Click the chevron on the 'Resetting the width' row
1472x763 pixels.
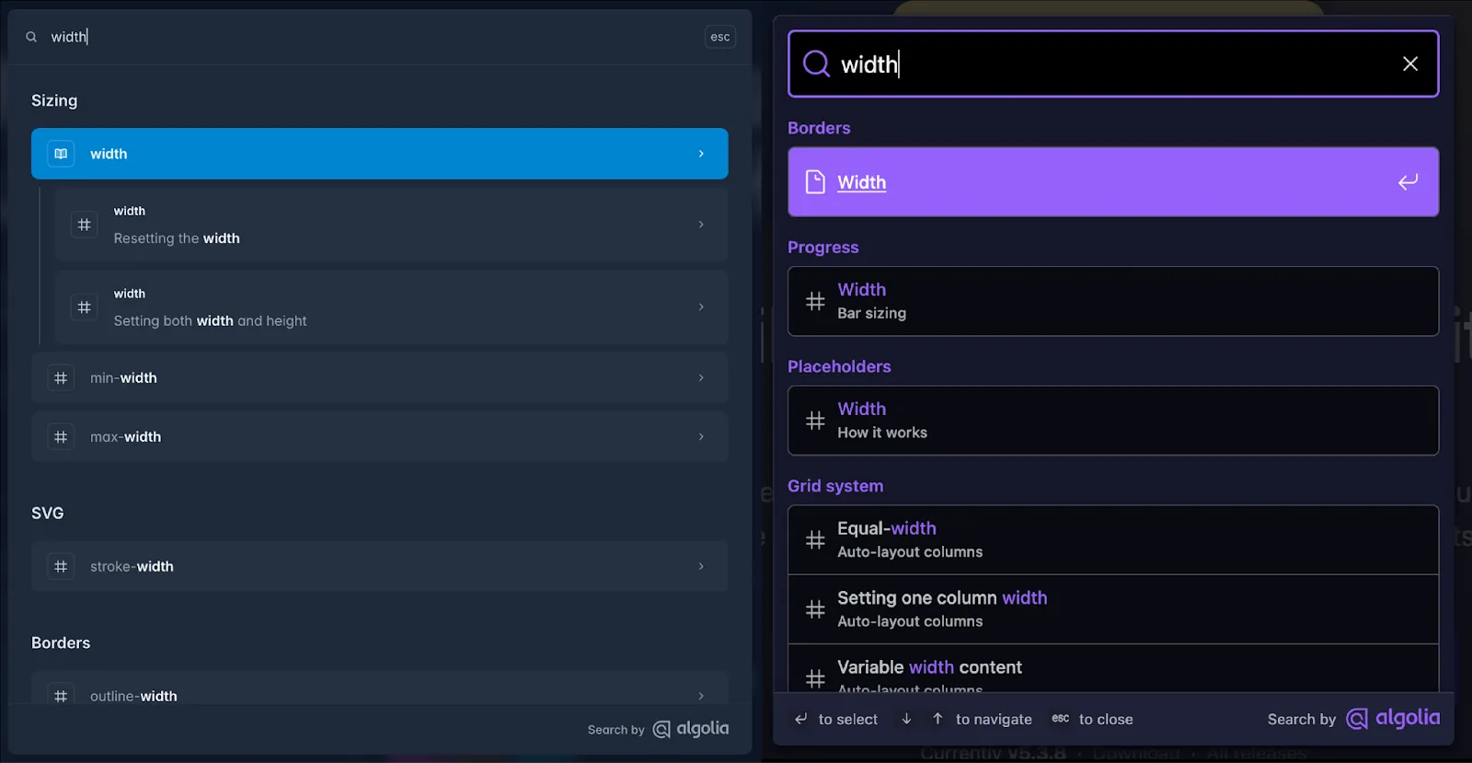(x=701, y=225)
